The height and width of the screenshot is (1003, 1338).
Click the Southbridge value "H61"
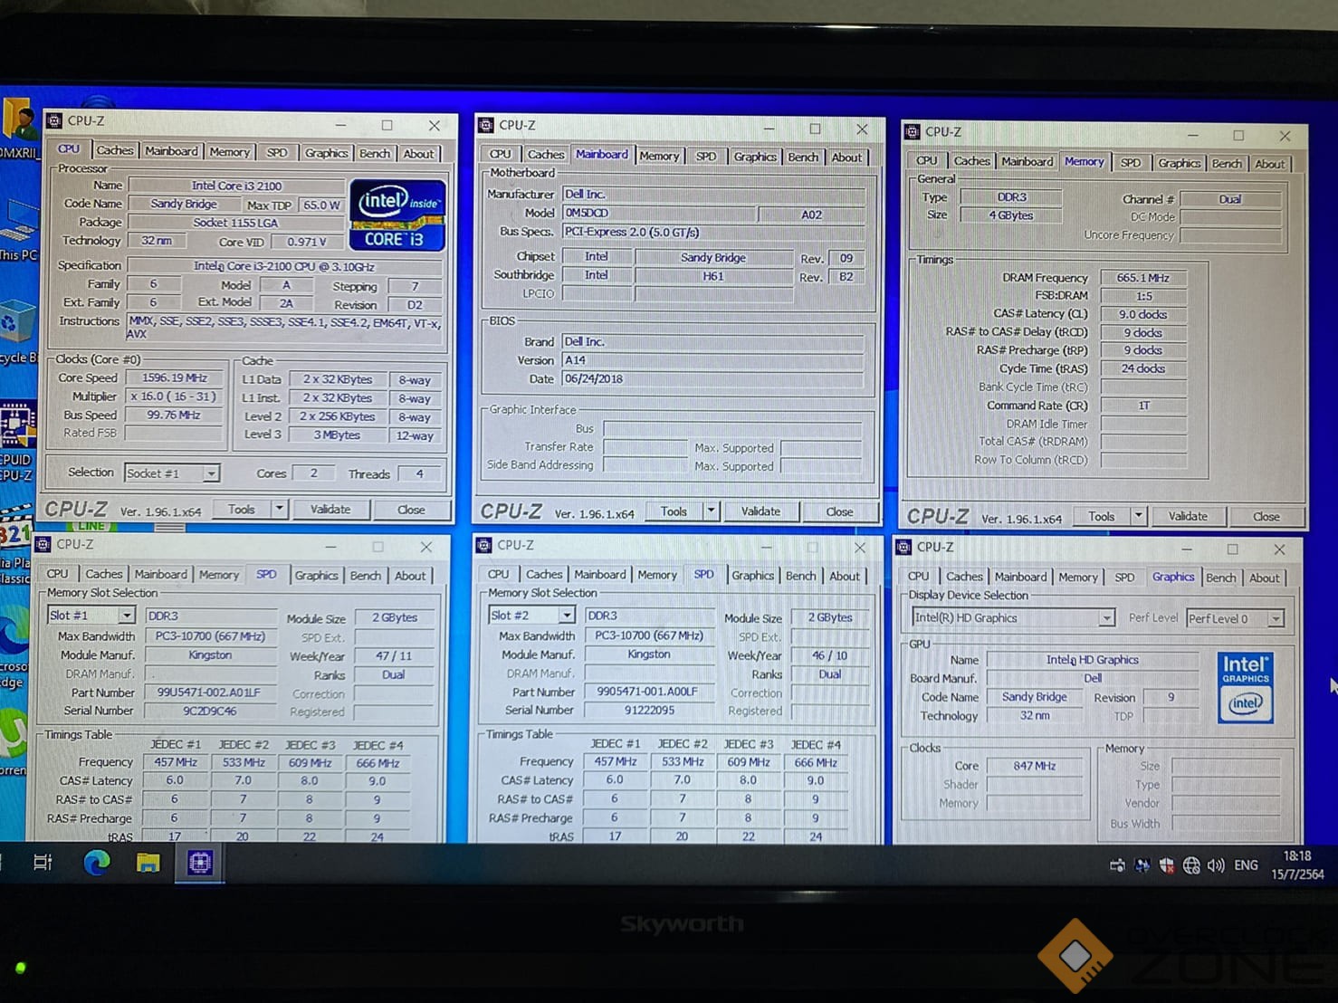click(x=713, y=276)
